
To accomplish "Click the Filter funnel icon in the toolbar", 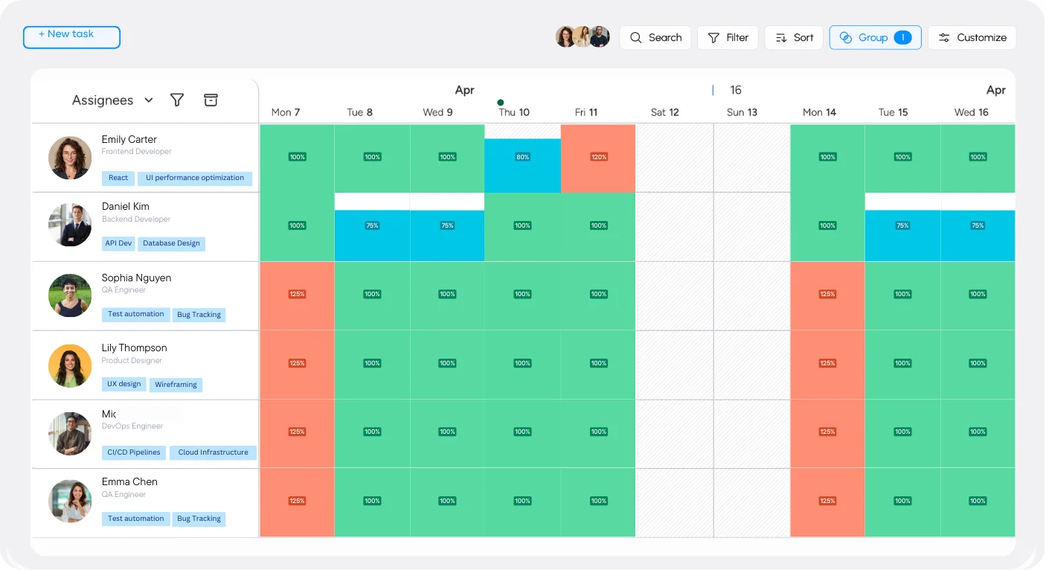I will tap(715, 37).
